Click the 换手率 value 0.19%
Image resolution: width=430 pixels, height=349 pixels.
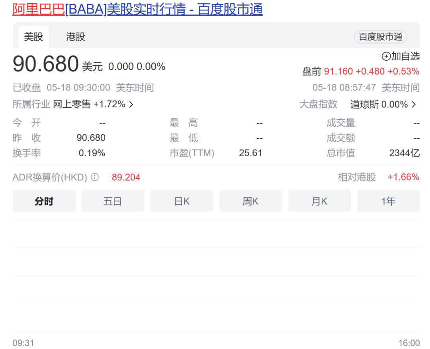92,153
